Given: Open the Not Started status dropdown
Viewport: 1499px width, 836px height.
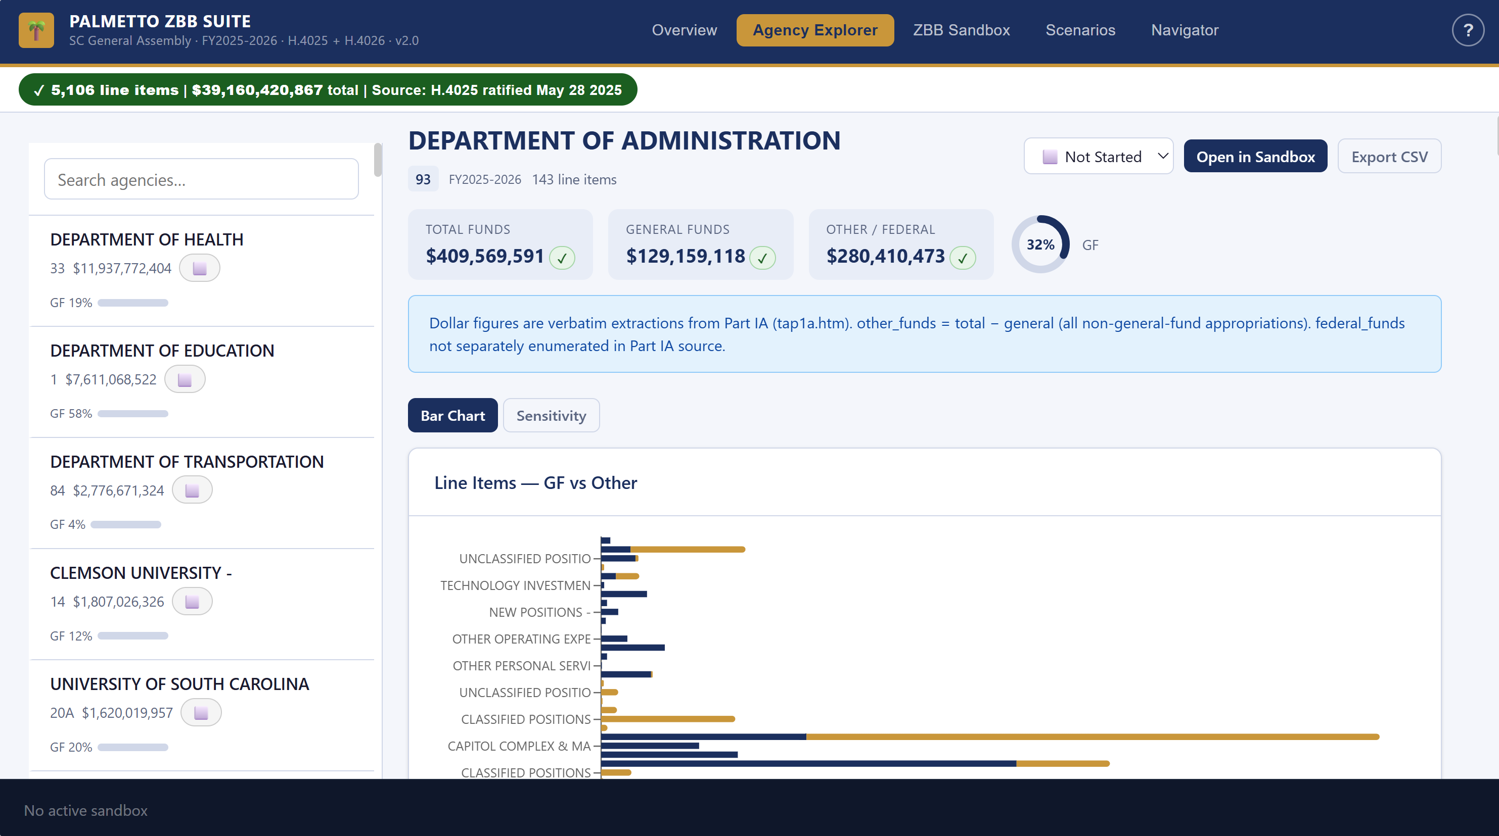Looking at the screenshot, I should [x=1098, y=156].
